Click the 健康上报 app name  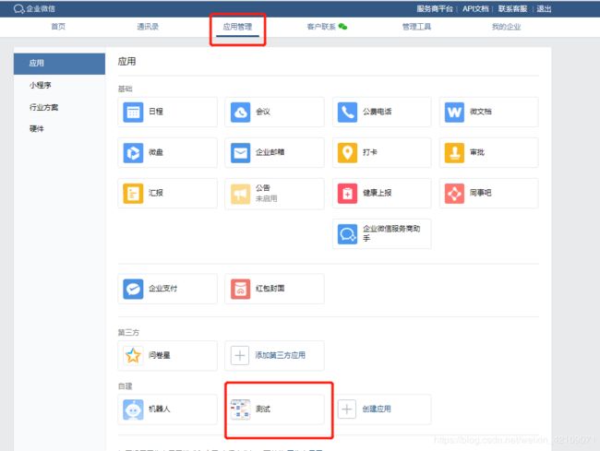[x=377, y=193]
